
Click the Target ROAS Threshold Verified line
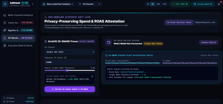pyautogui.click(x=126, y=75)
